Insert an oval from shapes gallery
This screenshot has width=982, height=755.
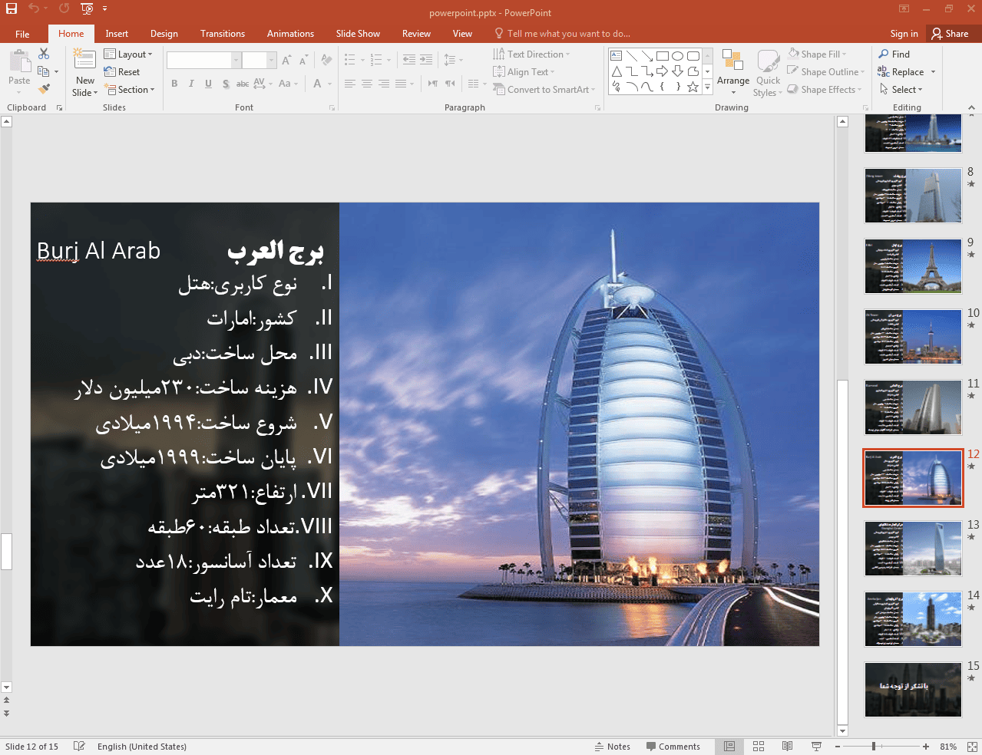click(677, 56)
